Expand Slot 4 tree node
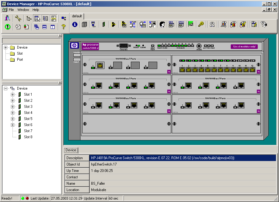This screenshot has height=202, width=279. pos(12,113)
